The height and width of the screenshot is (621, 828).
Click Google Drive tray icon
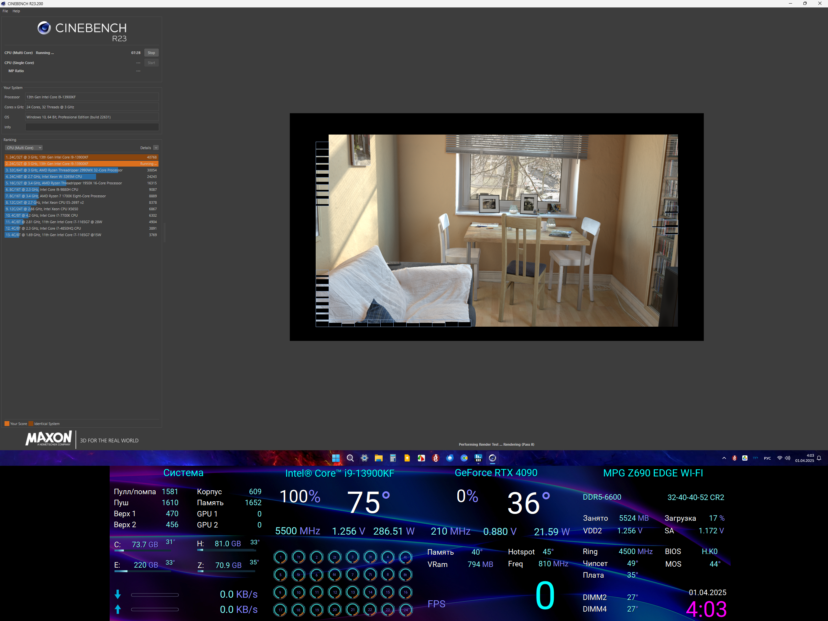point(745,458)
